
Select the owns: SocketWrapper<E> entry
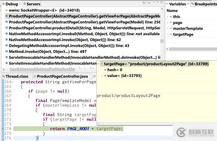44,10
